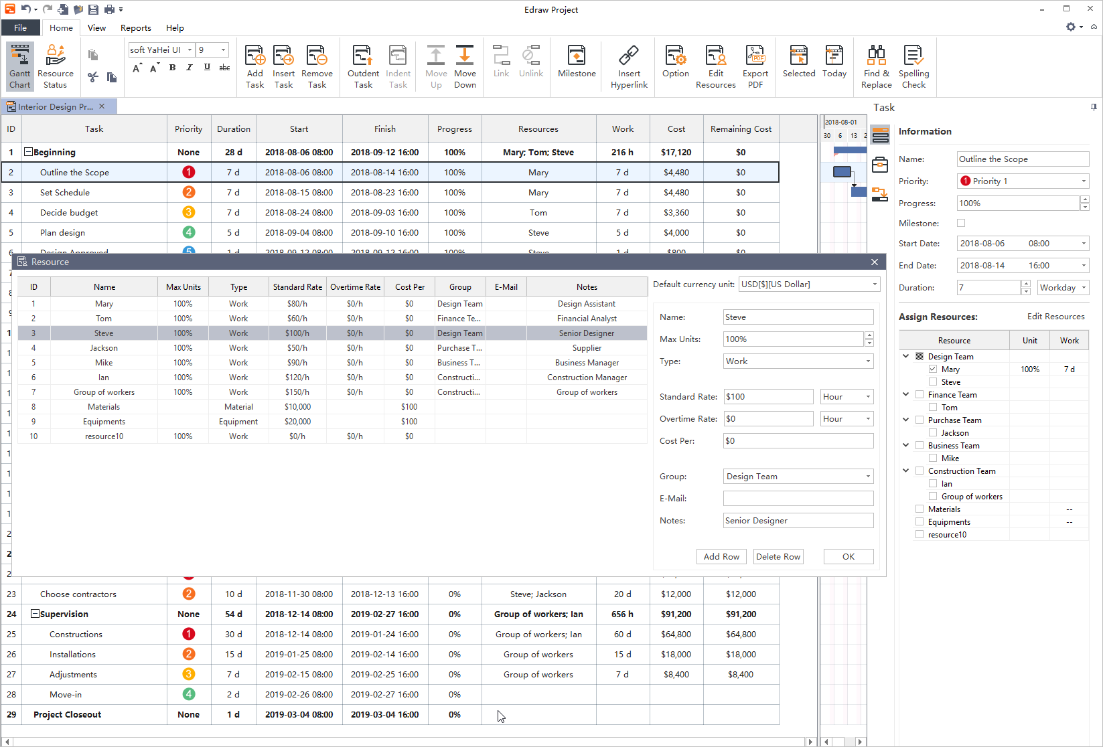Image resolution: width=1103 pixels, height=747 pixels.
Task: Increase Max Units with the stepper
Action: (x=869, y=335)
